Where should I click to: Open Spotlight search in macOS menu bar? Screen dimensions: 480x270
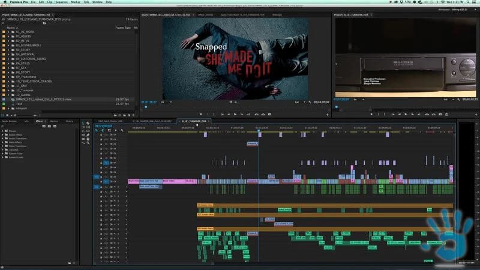point(469,2)
